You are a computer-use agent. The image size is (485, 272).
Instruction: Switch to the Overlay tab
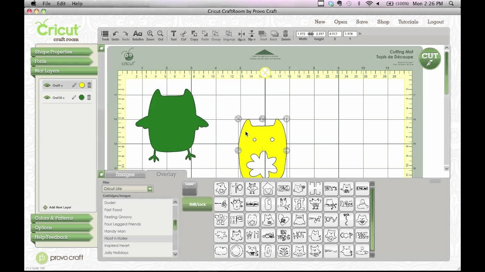166,174
